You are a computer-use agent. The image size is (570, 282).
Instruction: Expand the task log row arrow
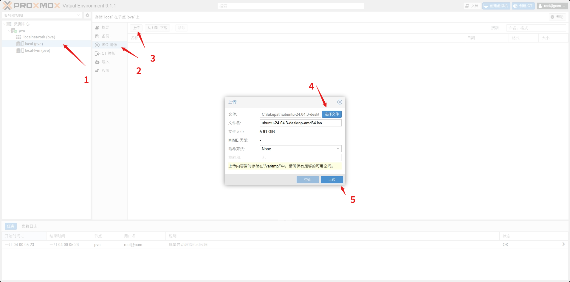563,244
